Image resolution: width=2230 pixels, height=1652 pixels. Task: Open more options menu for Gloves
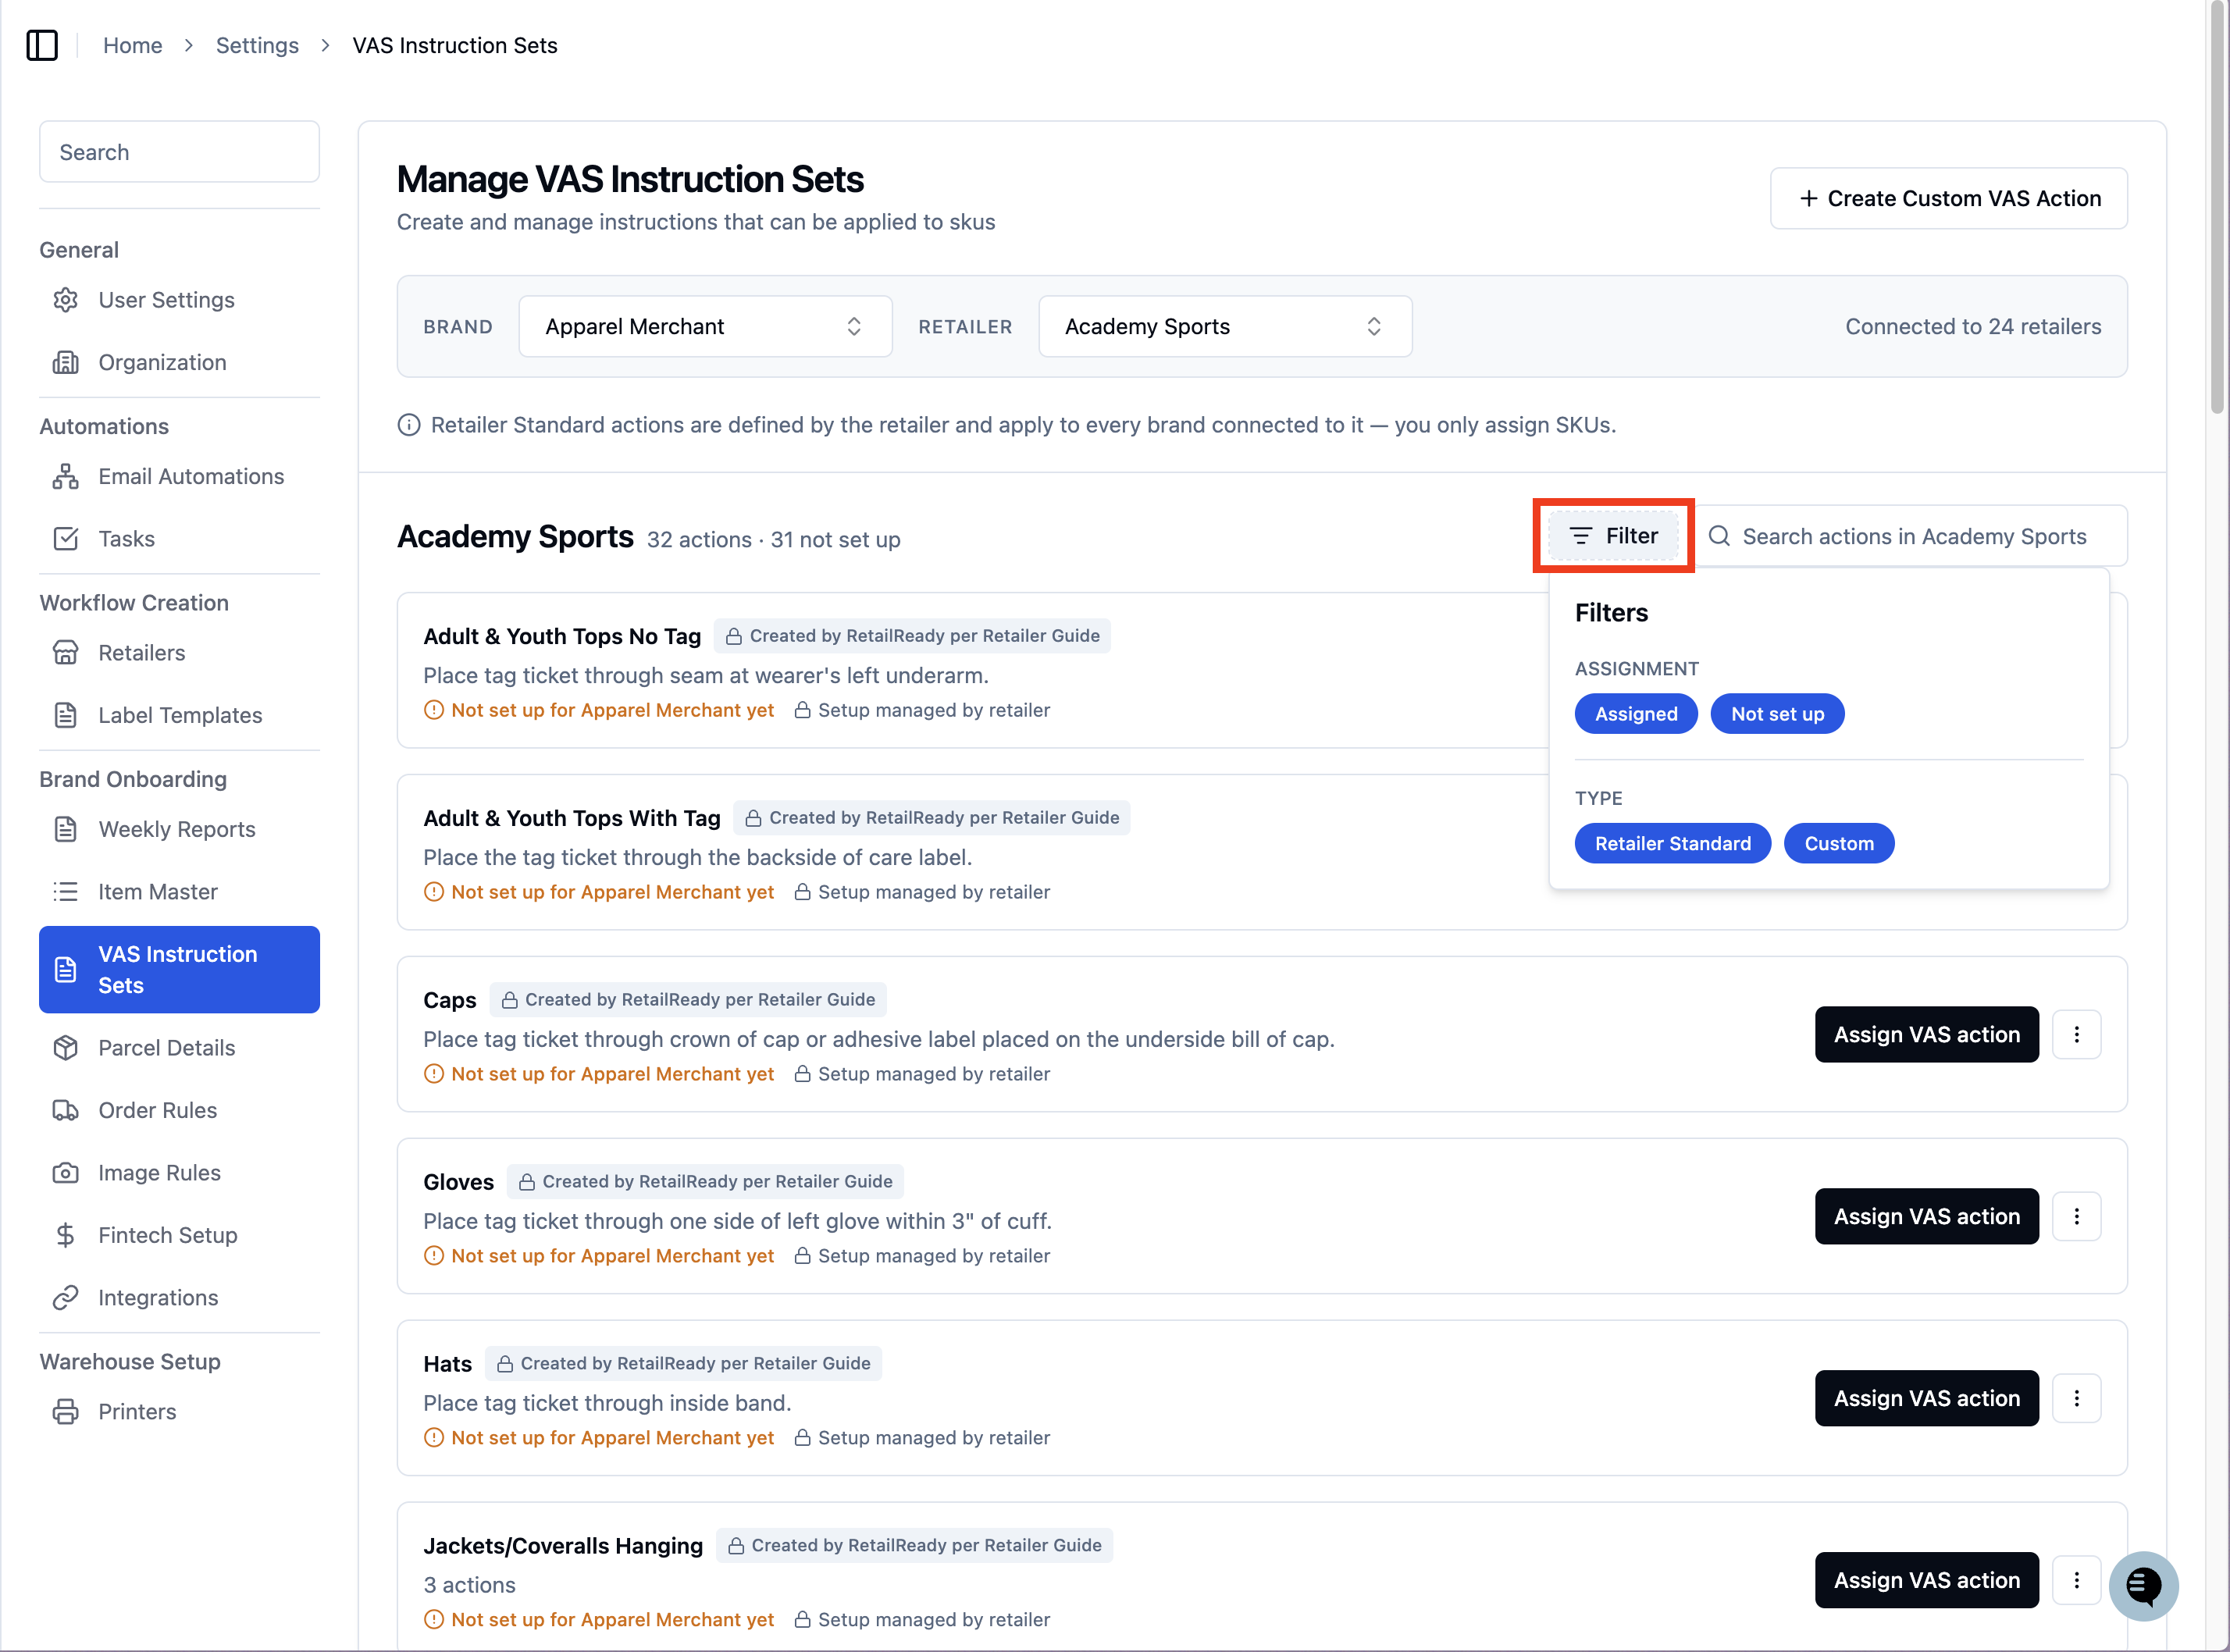click(x=2076, y=1216)
